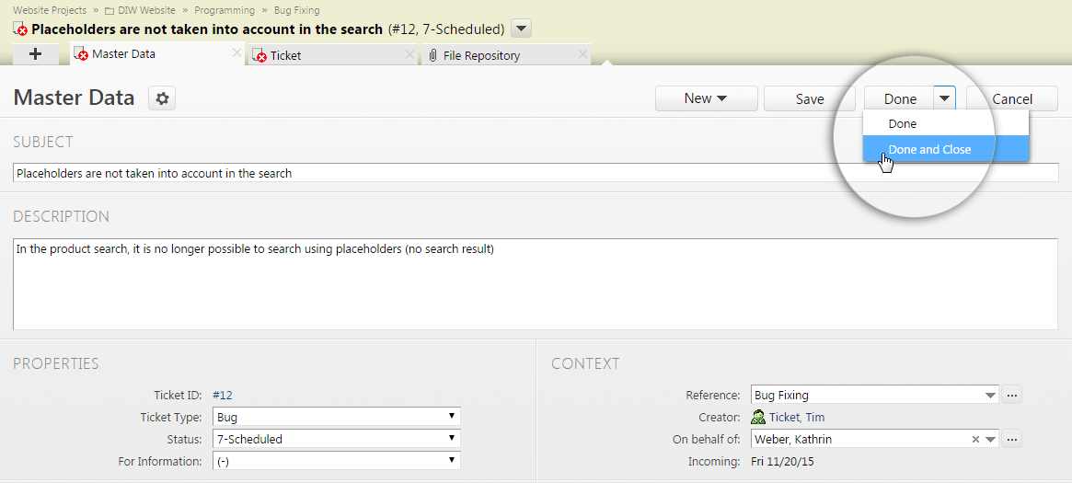The height and width of the screenshot is (483, 1072).
Task: Click the Cancel button
Action: click(x=1012, y=99)
